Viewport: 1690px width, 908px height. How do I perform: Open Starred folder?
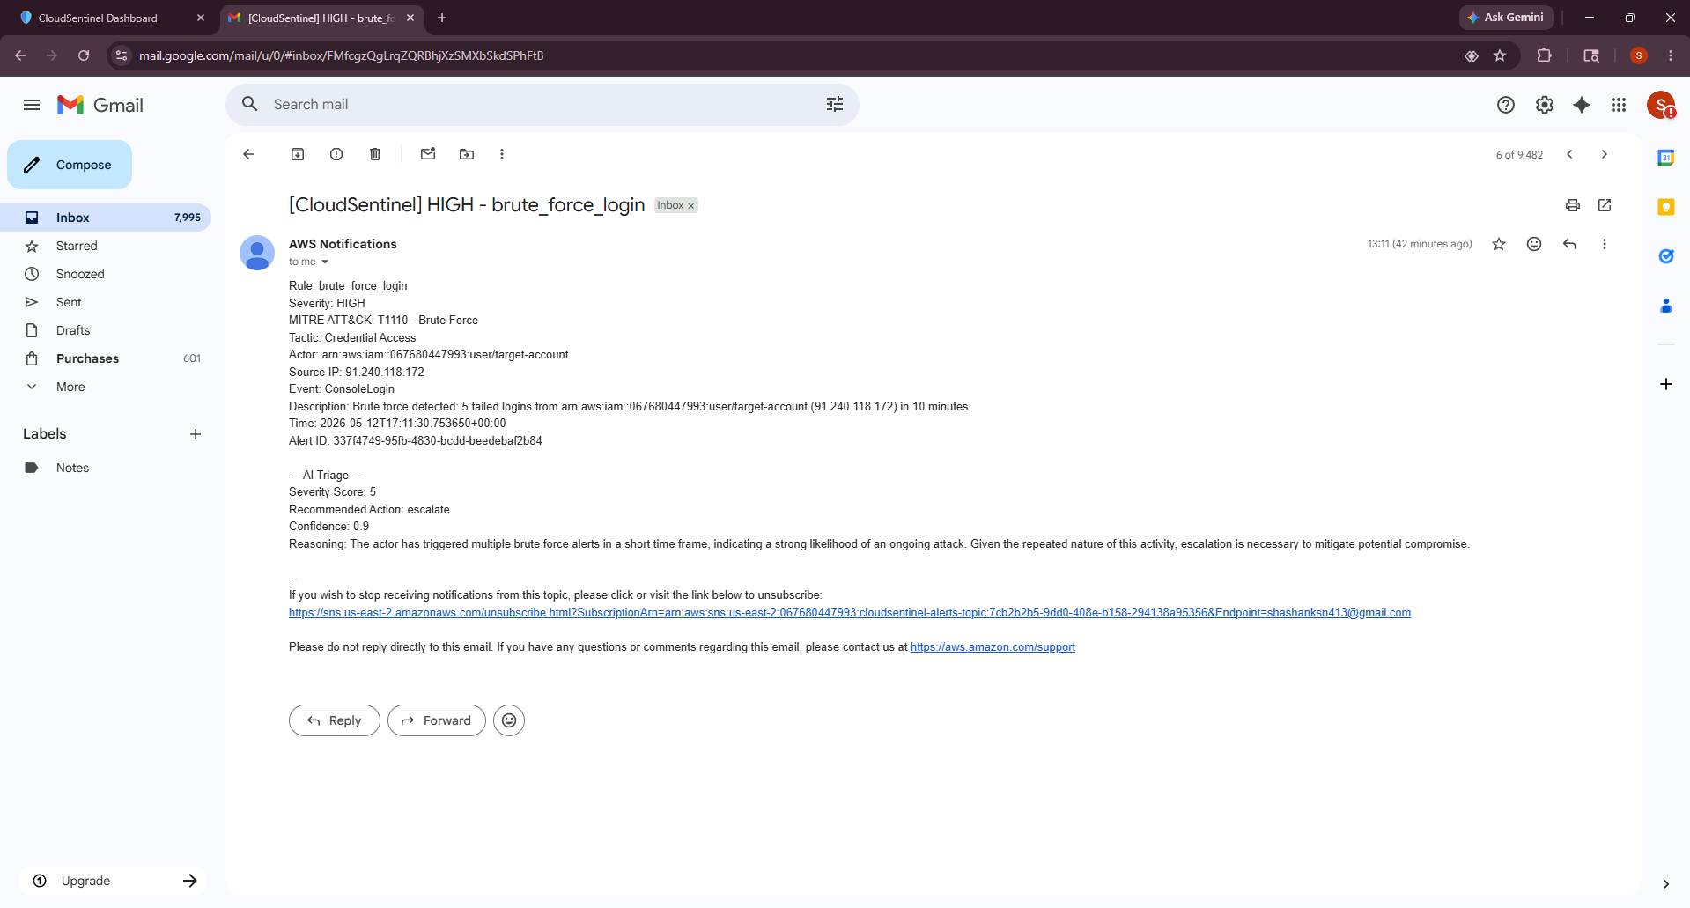106,246
